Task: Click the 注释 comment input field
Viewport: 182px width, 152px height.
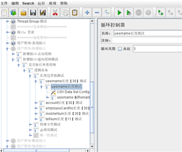Action: 147,41
